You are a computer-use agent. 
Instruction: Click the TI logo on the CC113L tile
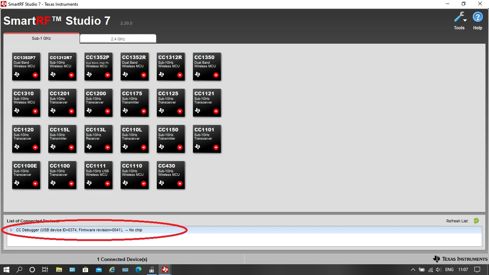tap(89, 147)
